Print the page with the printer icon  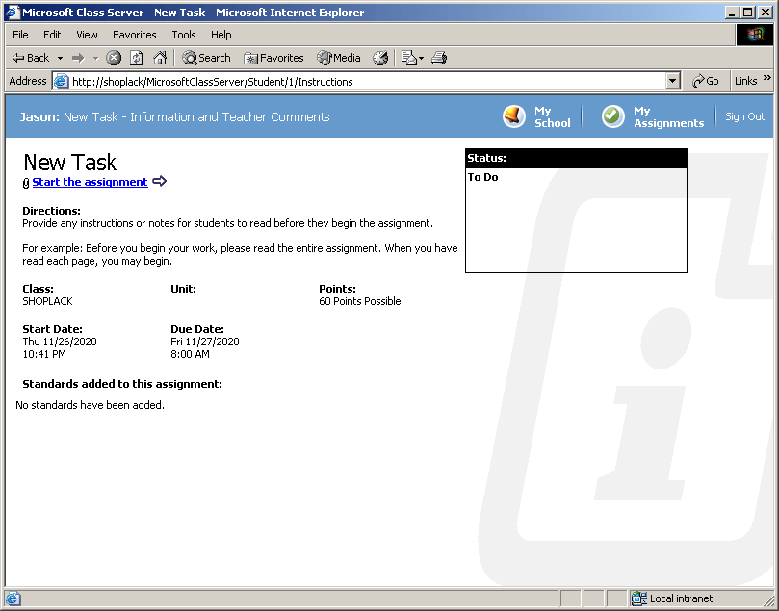click(x=439, y=58)
